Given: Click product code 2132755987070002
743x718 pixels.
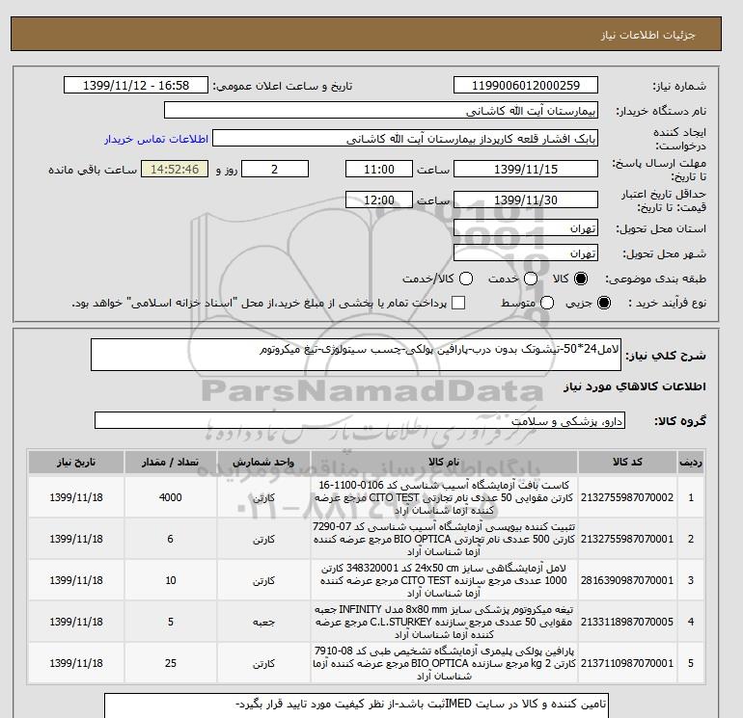Looking at the screenshot, I should tap(627, 497).
